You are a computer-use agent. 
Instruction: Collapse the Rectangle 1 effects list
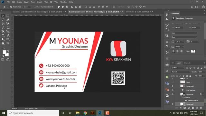point(203,94)
